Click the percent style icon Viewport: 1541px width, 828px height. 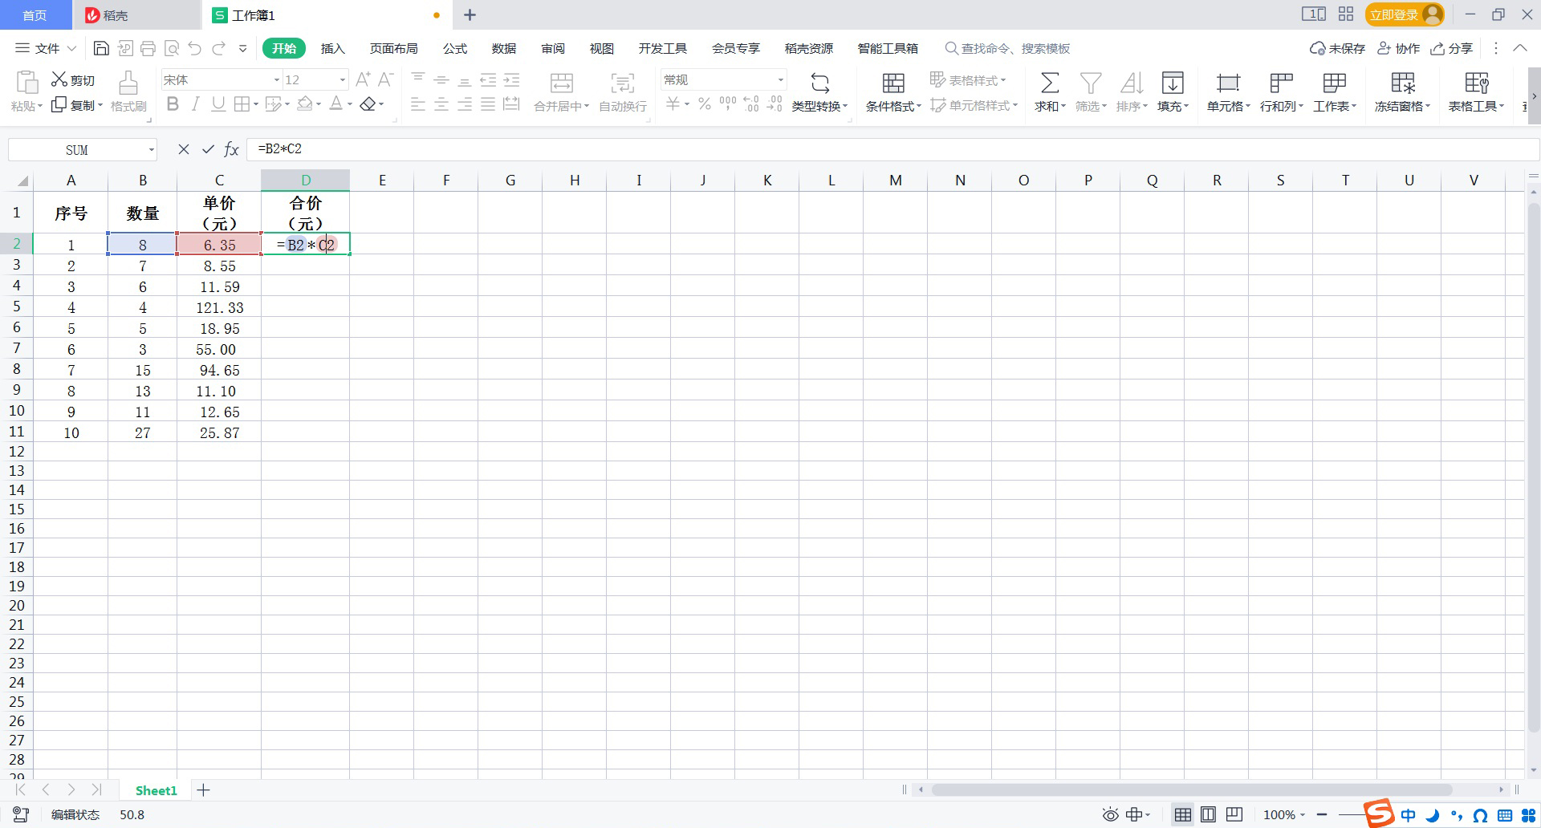point(705,104)
